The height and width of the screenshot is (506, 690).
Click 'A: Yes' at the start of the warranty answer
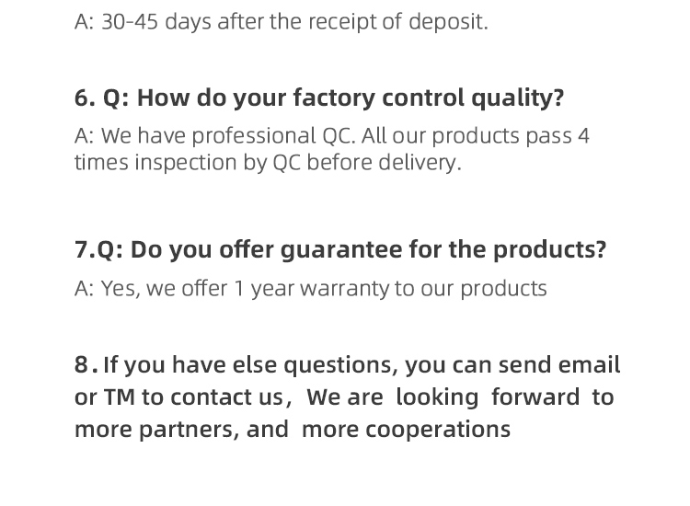(x=105, y=289)
